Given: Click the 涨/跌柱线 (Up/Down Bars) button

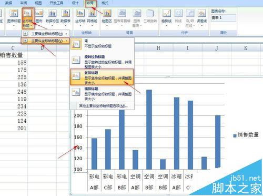Looking at the screenshot, I should (190, 18).
